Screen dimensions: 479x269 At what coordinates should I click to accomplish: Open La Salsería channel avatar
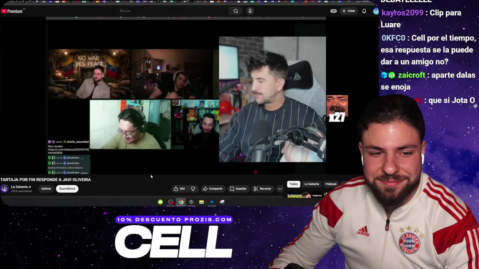click(x=4, y=189)
